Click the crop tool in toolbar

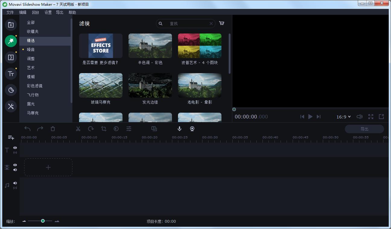pyautogui.click(x=104, y=129)
